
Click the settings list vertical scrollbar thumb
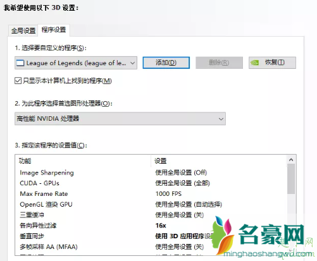tap(291, 179)
